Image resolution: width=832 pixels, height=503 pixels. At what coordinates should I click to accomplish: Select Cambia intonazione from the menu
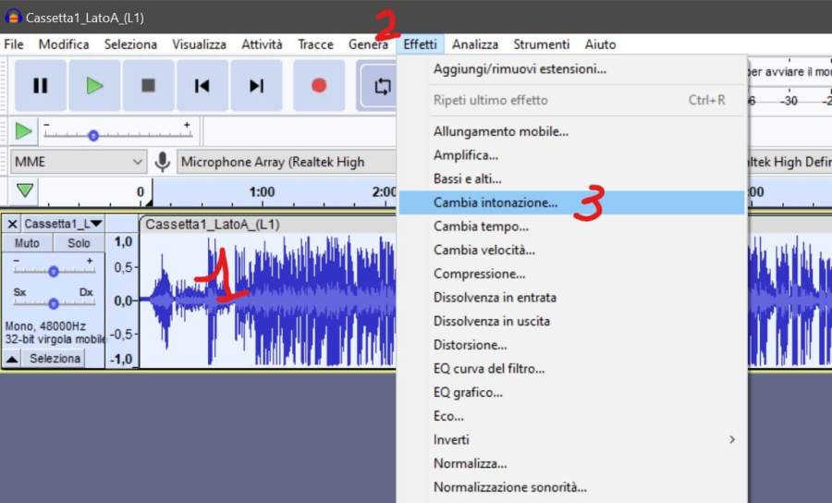pyautogui.click(x=496, y=202)
